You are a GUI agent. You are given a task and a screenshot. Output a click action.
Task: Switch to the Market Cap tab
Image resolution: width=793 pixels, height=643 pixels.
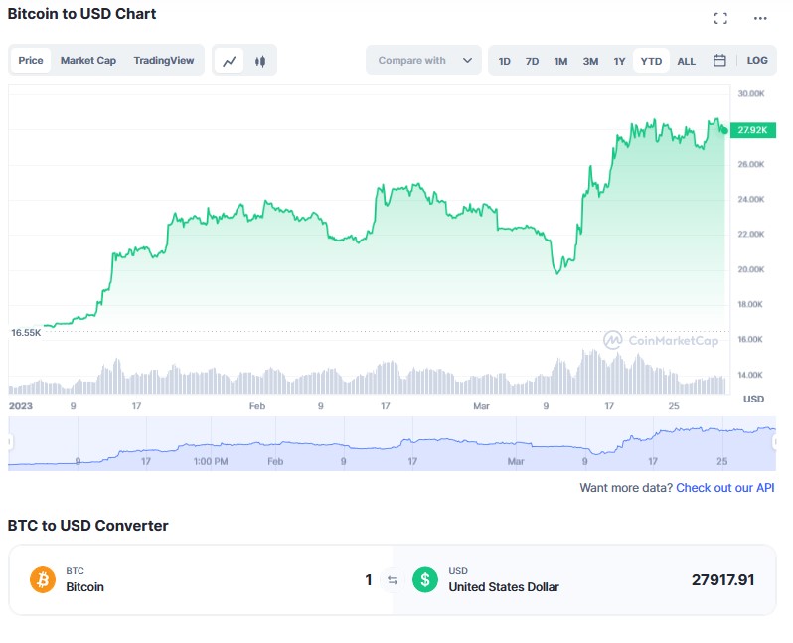pos(88,60)
